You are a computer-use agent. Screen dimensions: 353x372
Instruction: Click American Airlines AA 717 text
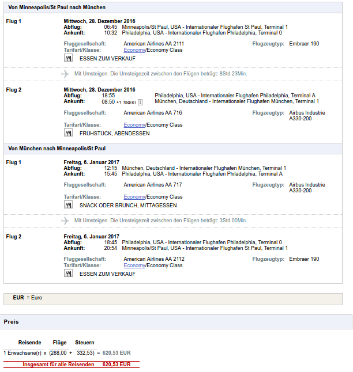point(153,185)
